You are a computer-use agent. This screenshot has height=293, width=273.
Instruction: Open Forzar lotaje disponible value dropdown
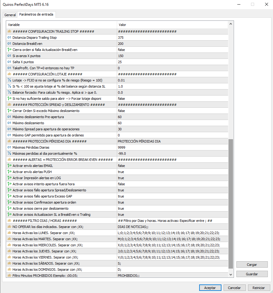point(172,99)
